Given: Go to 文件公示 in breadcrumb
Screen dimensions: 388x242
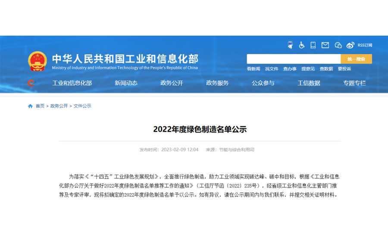Looking at the screenshot, I should tap(82, 106).
